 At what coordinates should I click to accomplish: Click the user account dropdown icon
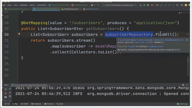[x=93, y=5]
